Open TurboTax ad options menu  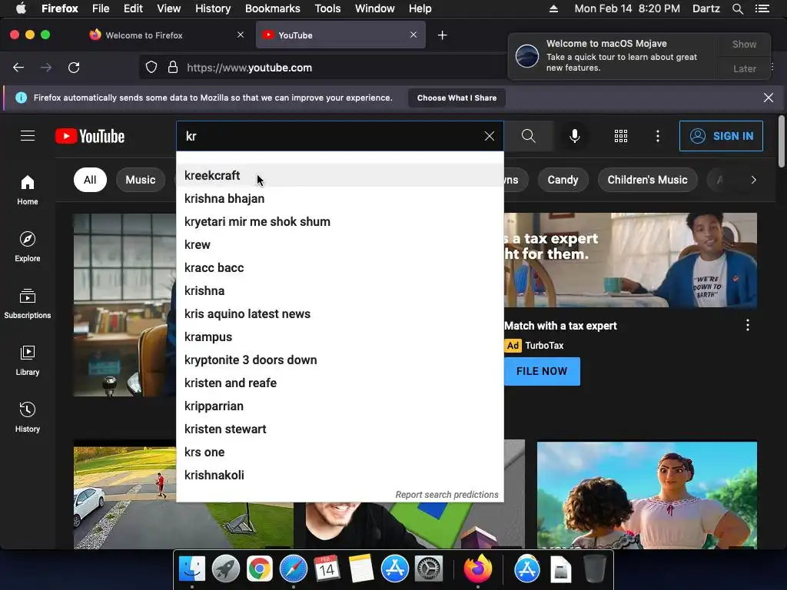(747, 325)
